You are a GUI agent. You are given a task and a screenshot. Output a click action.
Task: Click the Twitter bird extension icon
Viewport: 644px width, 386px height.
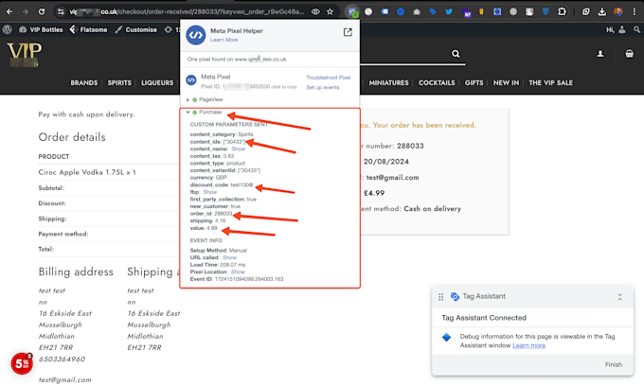click(449, 11)
